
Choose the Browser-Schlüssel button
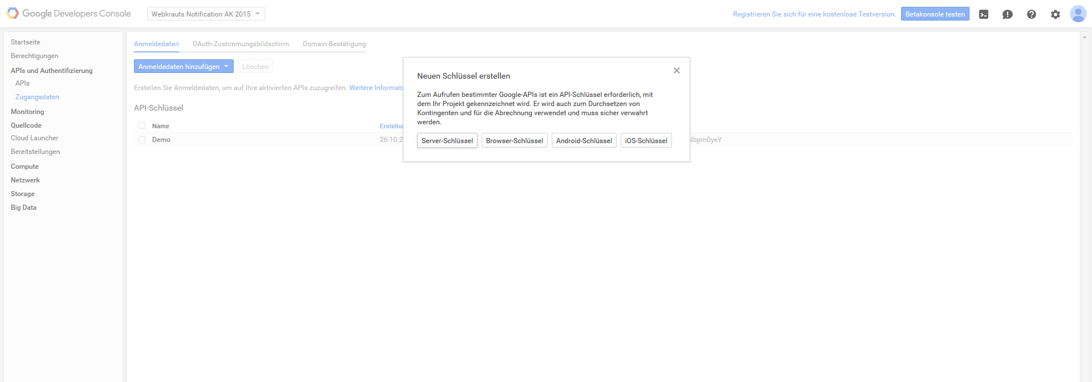tap(515, 140)
